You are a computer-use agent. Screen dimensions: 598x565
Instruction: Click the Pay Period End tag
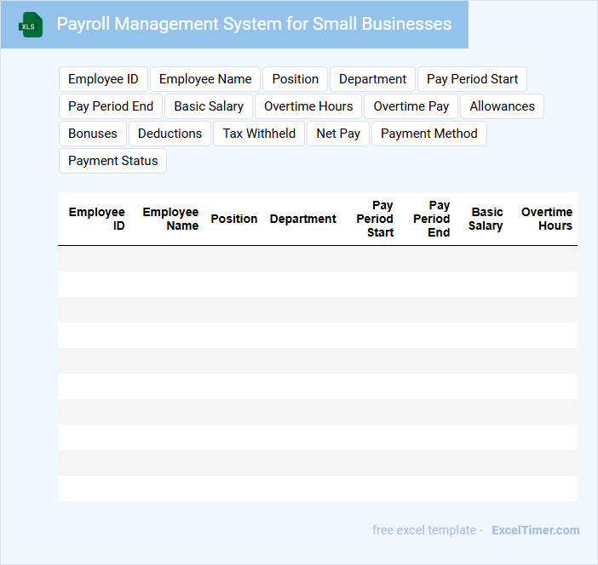[111, 106]
